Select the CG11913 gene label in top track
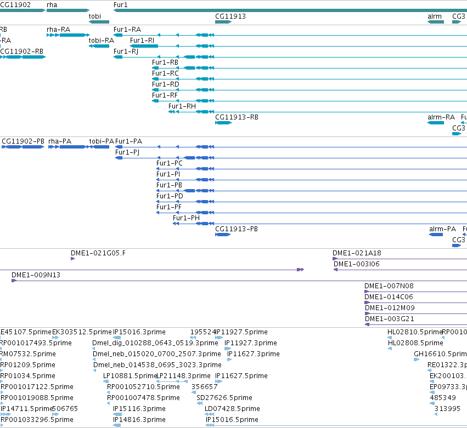This screenshot has height=428, width=467. (230, 16)
